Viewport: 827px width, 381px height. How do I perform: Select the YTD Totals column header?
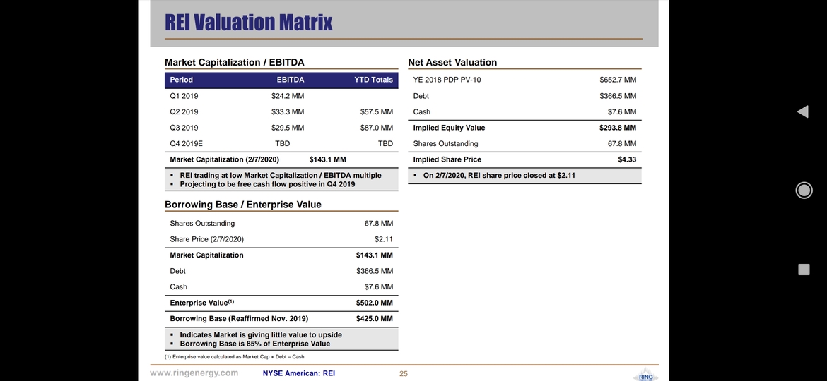click(x=373, y=80)
